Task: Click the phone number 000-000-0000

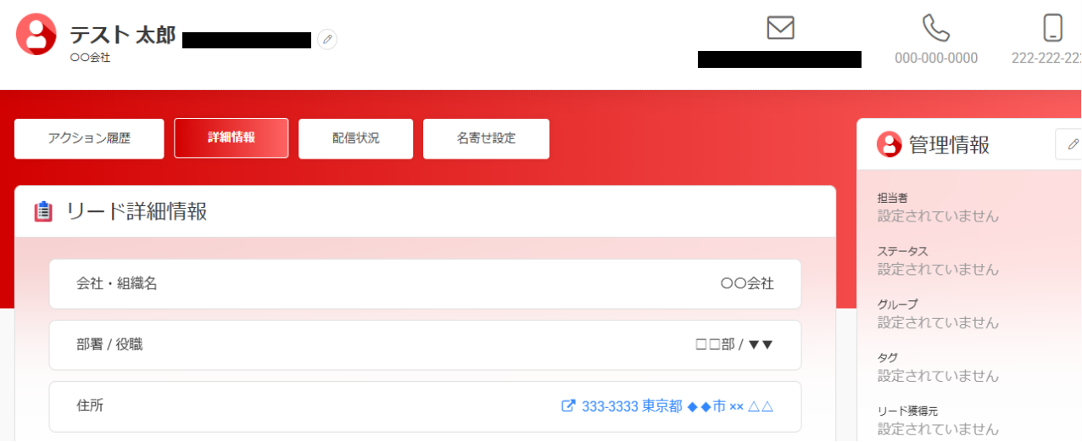Action: [x=936, y=58]
